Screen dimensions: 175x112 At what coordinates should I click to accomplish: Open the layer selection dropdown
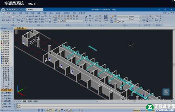(70, 21)
